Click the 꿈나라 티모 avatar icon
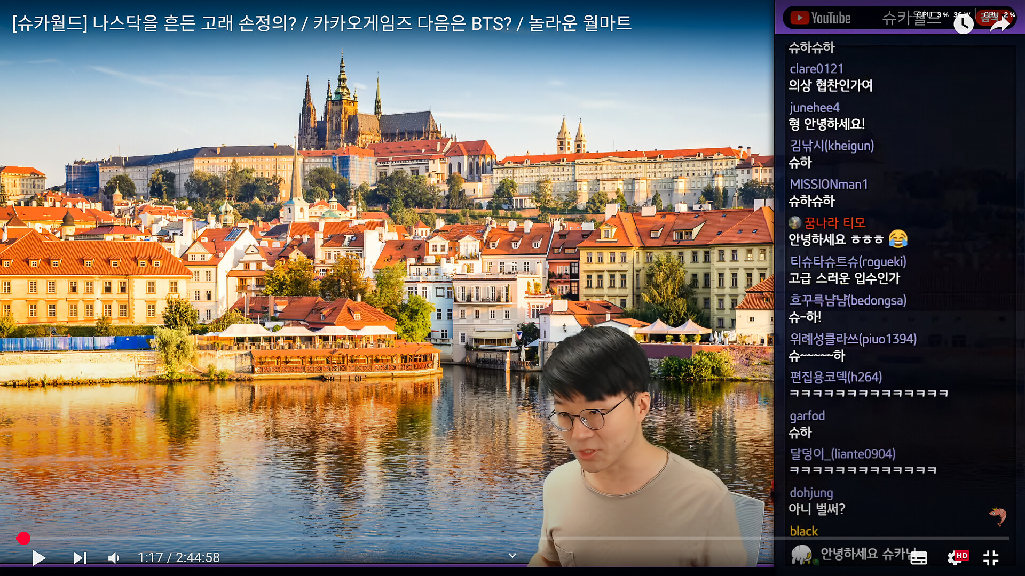 pos(795,222)
